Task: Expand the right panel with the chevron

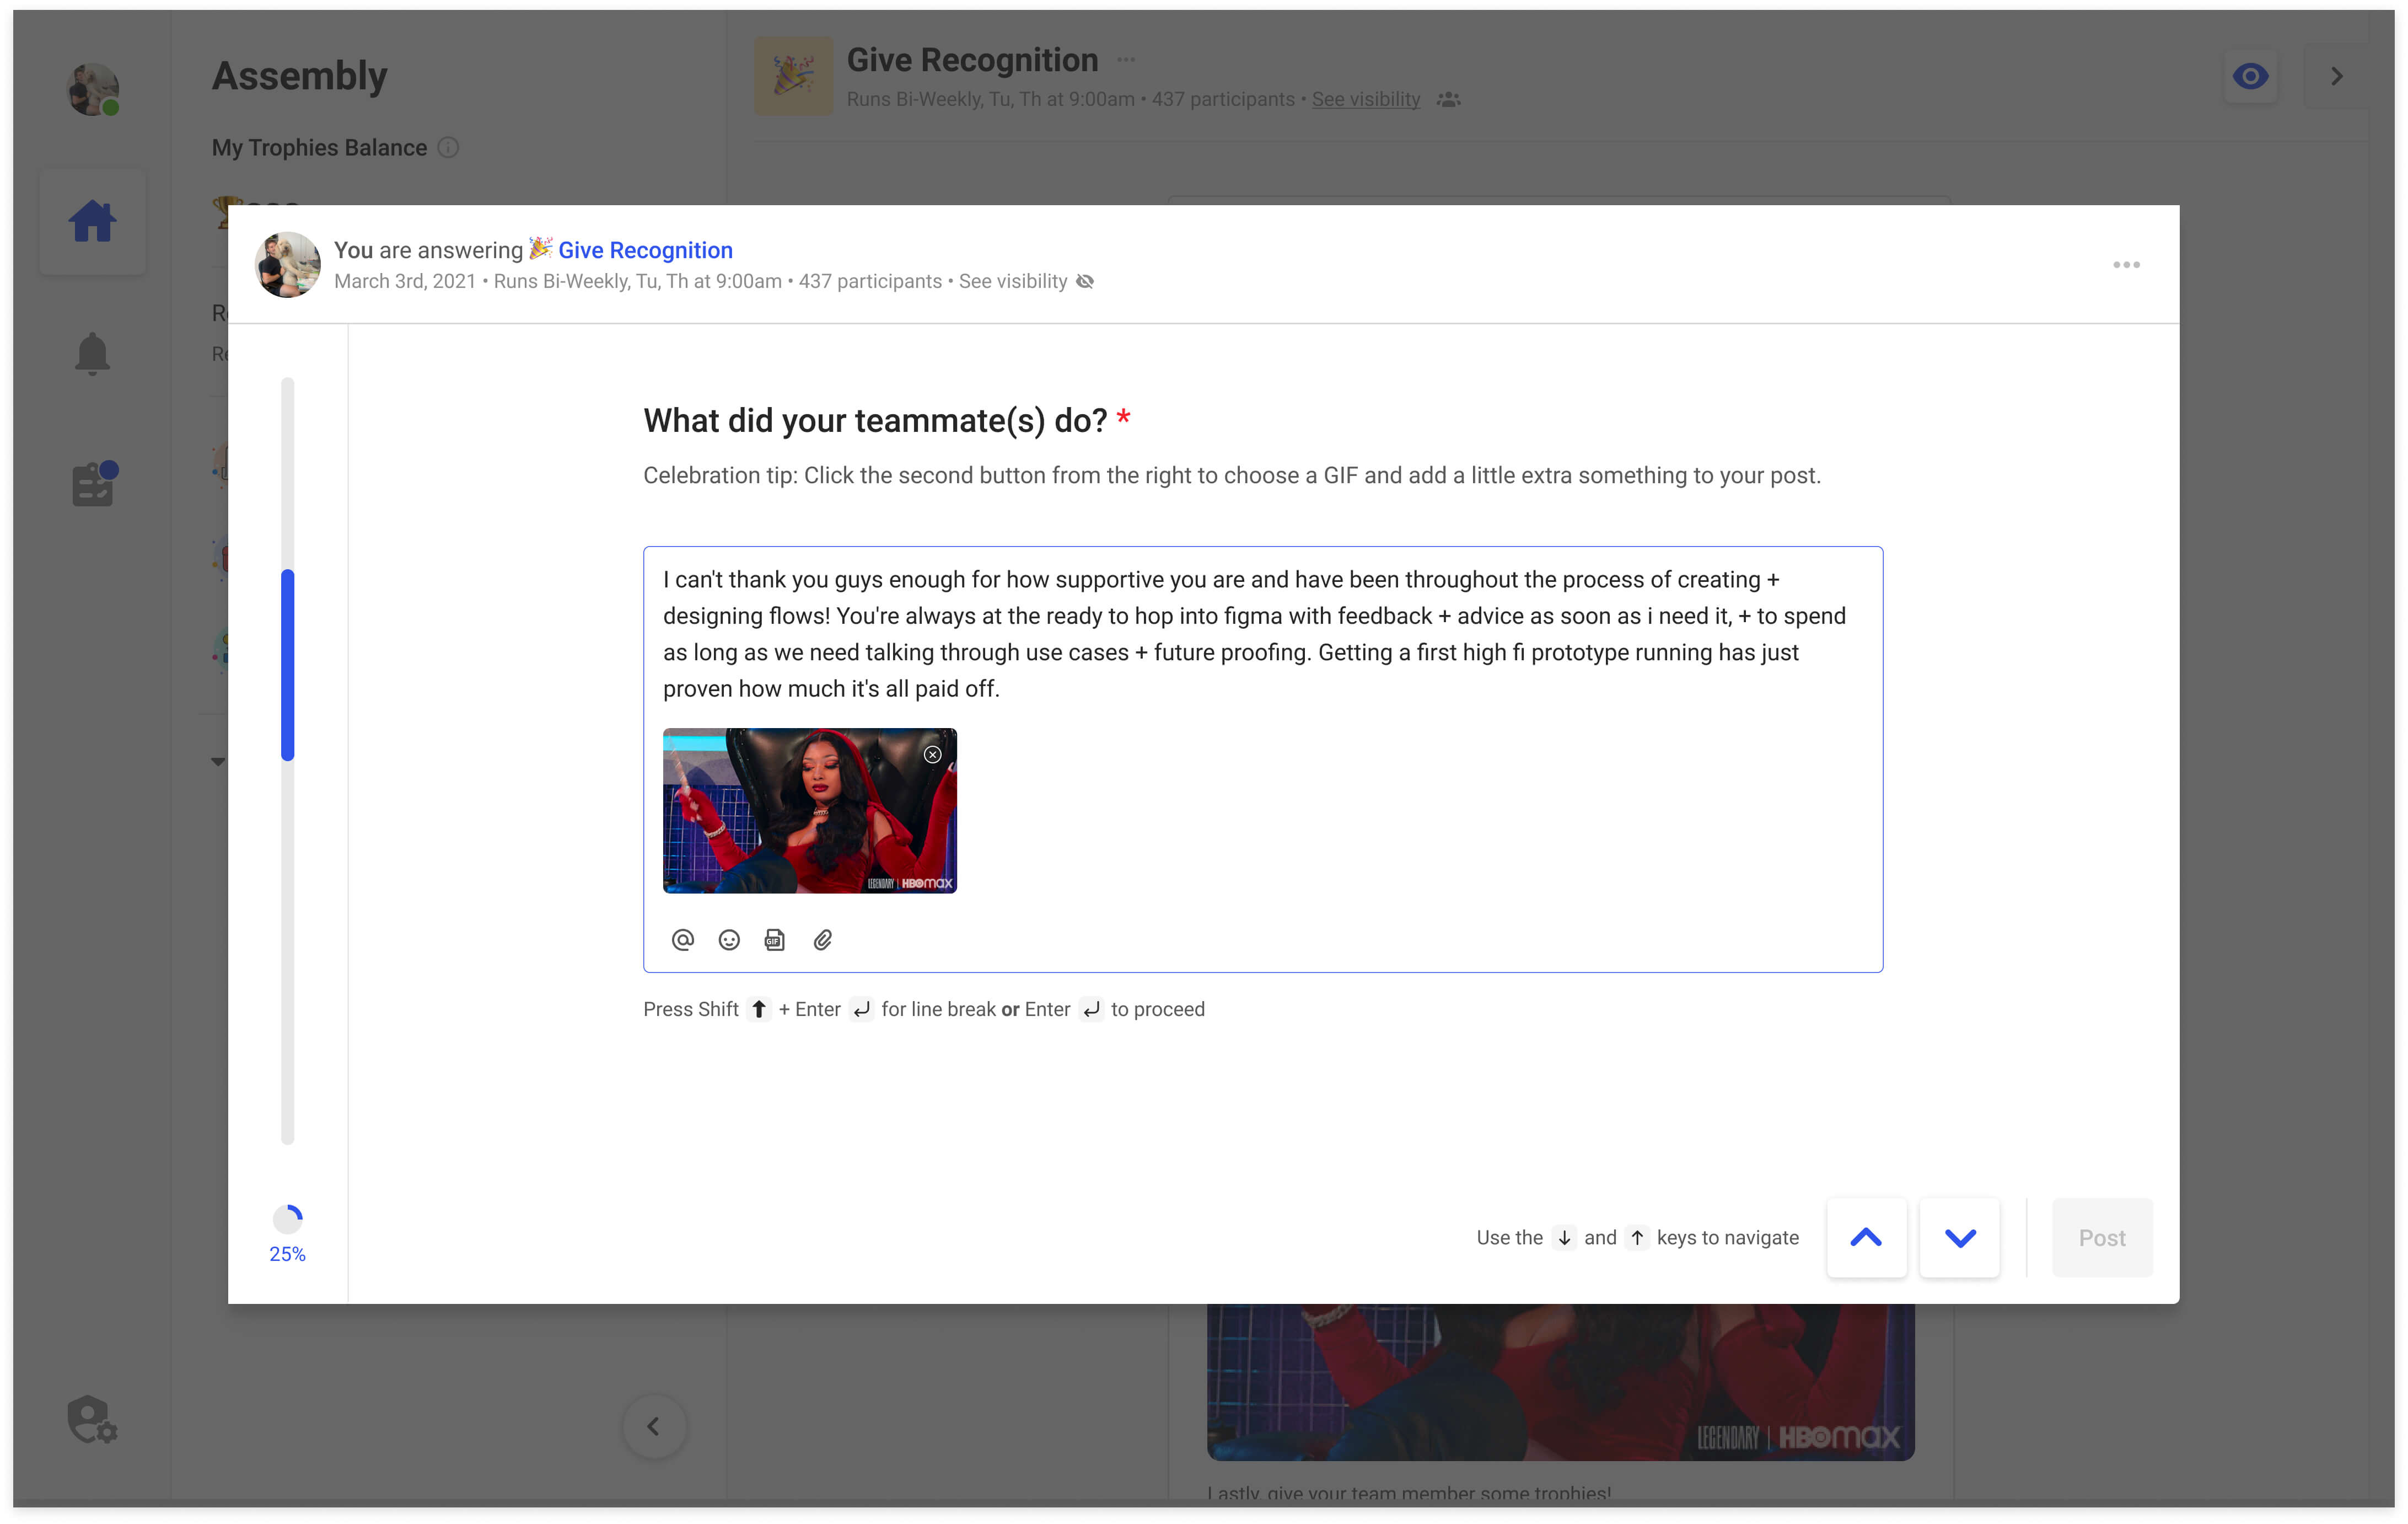Action: [2336, 76]
